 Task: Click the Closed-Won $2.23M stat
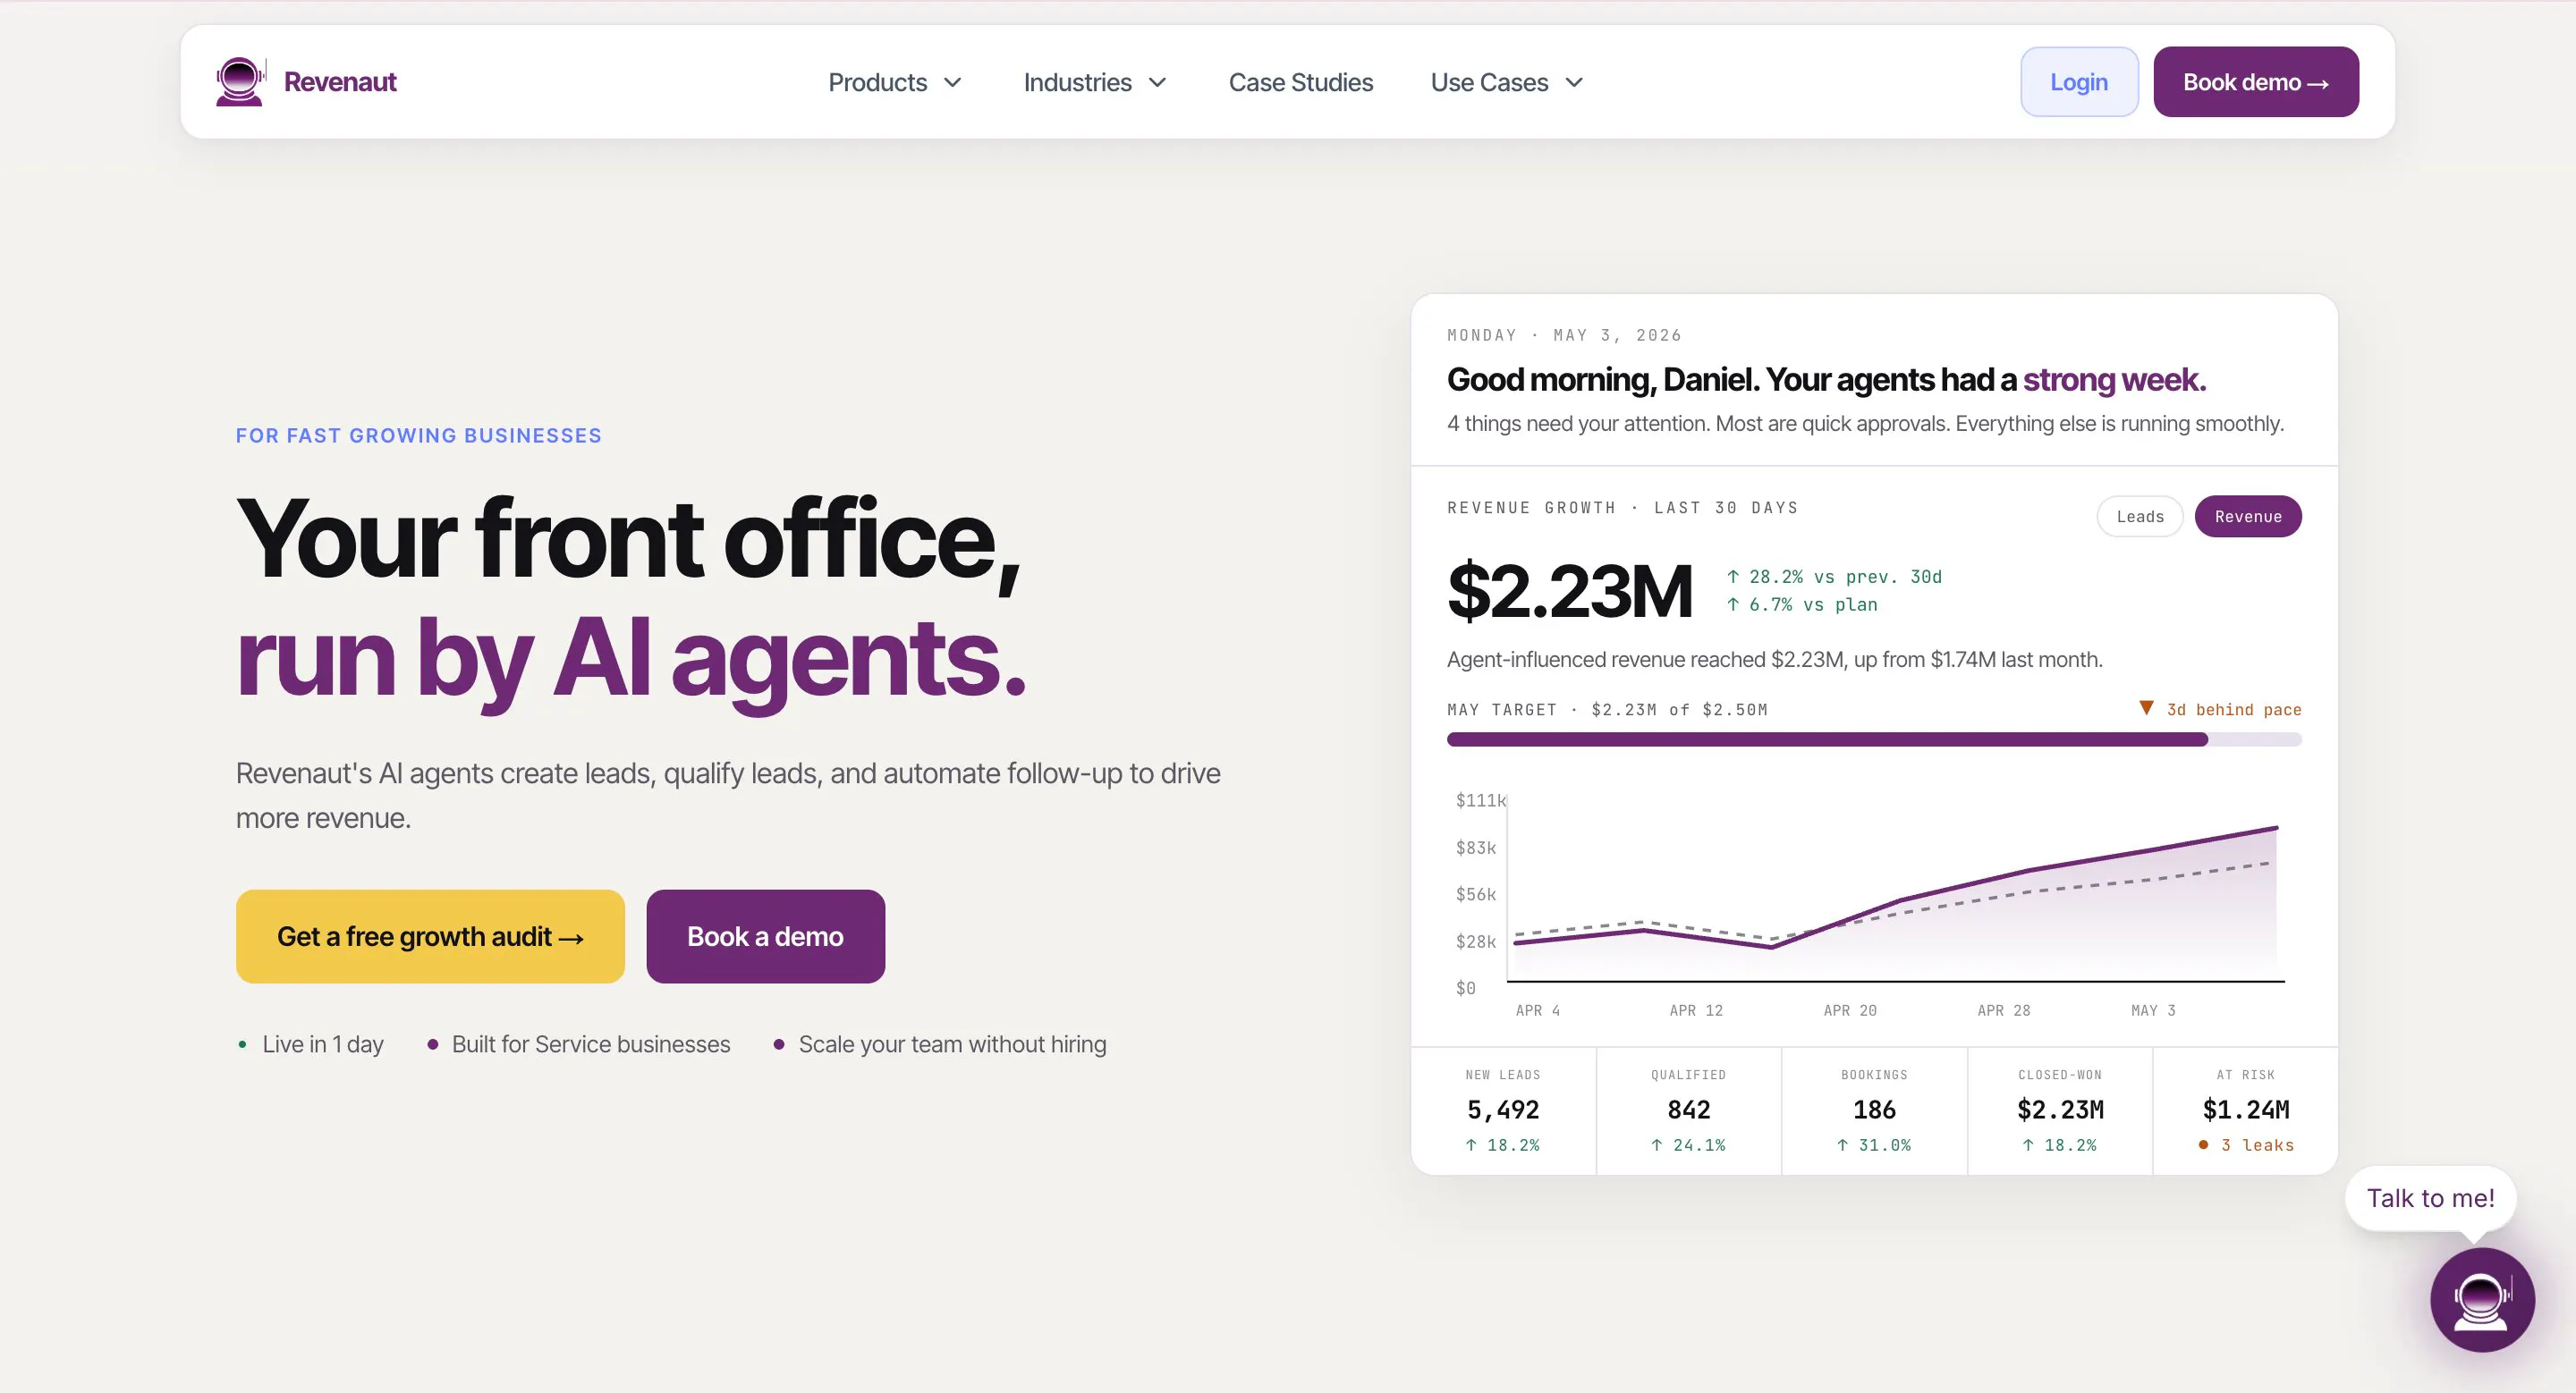click(x=2060, y=1110)
